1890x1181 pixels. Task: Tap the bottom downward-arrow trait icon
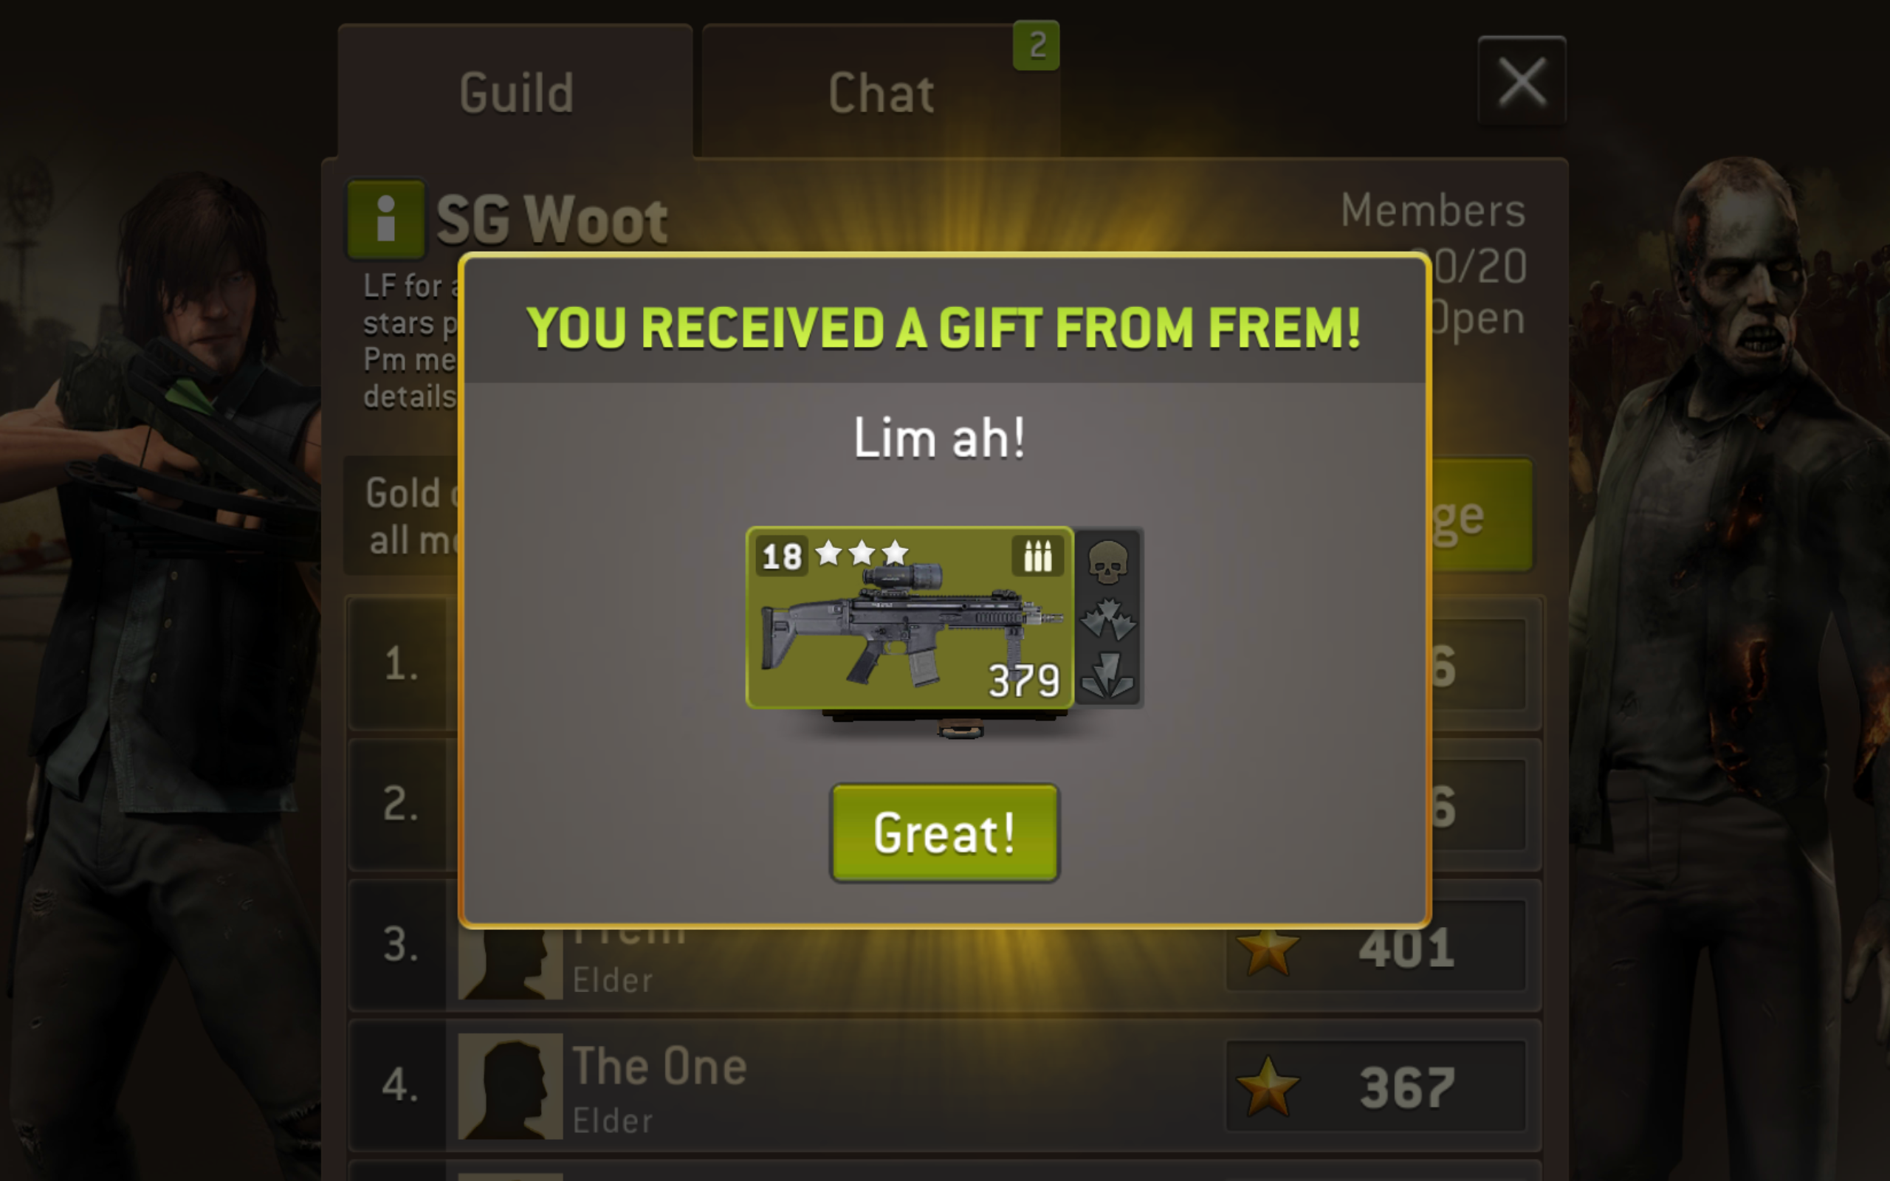tap(1107, 675)
